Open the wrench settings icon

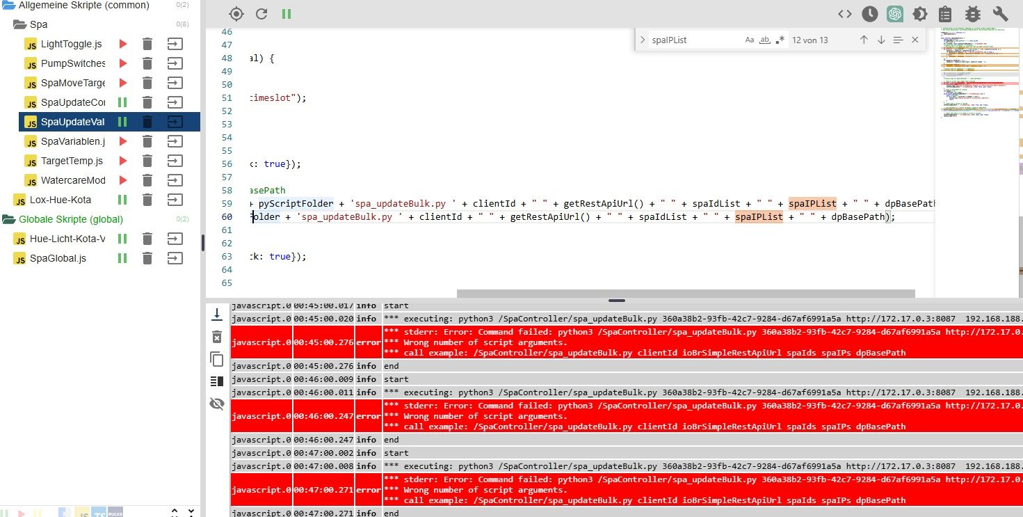[1000, 14]
